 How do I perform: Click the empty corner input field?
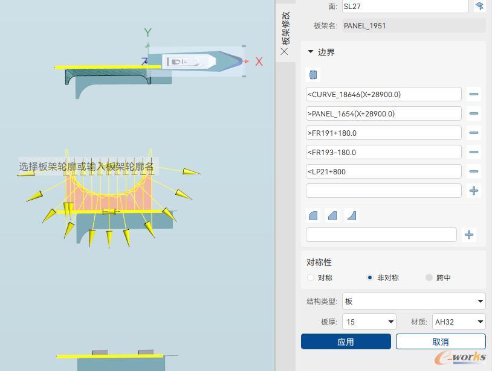click(x=381, y=235)
